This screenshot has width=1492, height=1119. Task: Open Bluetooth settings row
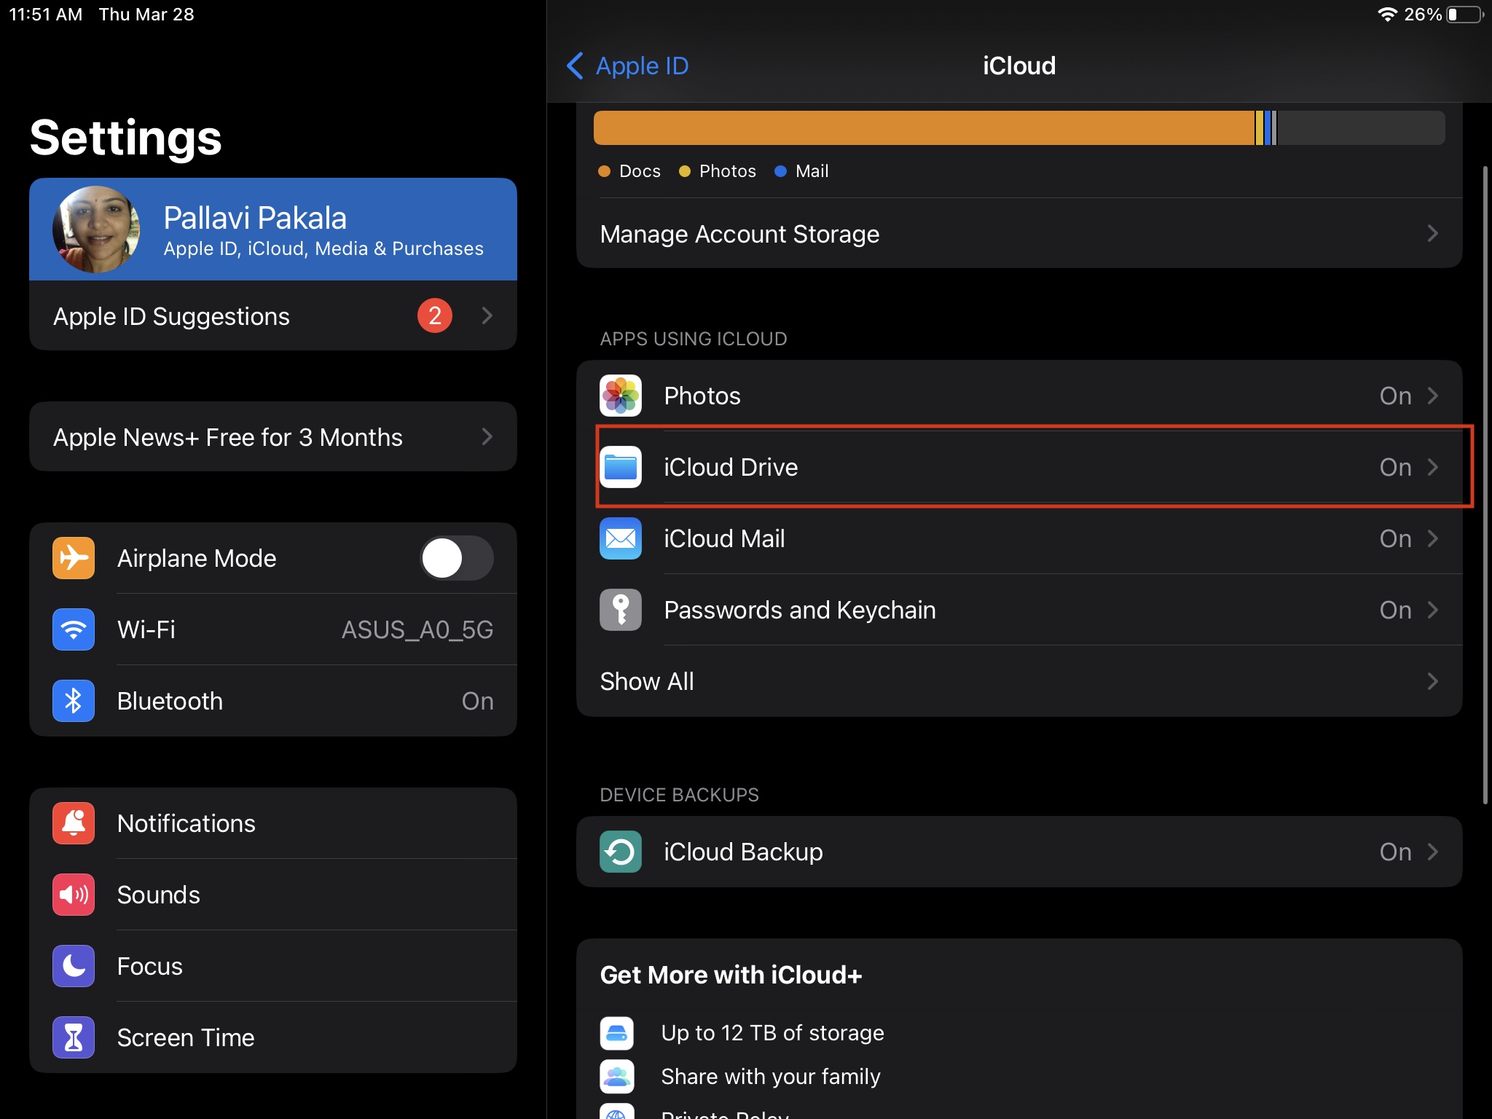(x=273, y=701)
